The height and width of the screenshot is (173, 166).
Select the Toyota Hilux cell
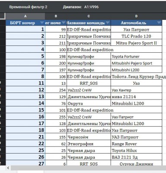[136, 151]
